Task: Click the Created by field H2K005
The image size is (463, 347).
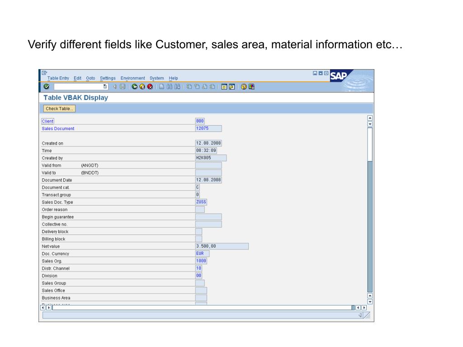Action: [x=211, y=158]
